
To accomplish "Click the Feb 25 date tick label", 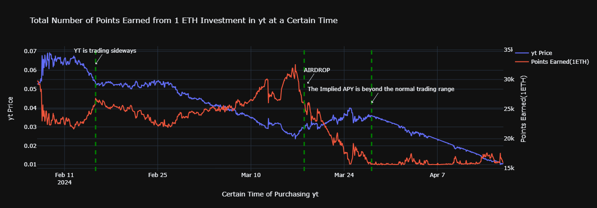I will 158,175.
